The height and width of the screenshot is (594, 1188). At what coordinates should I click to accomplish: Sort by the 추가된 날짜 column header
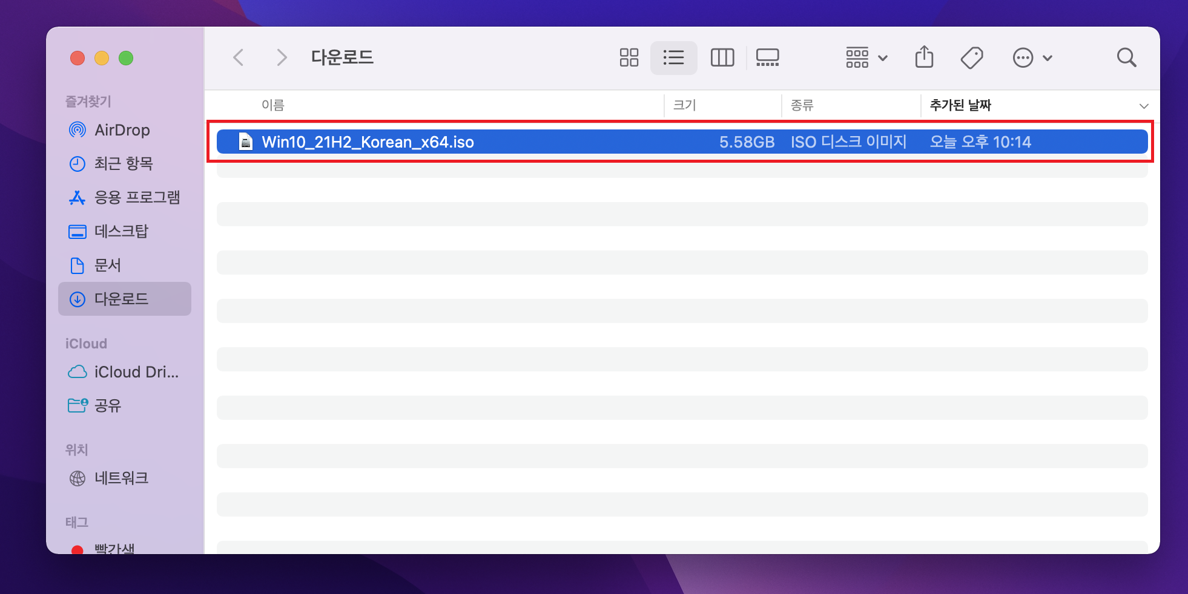(960, 105)
